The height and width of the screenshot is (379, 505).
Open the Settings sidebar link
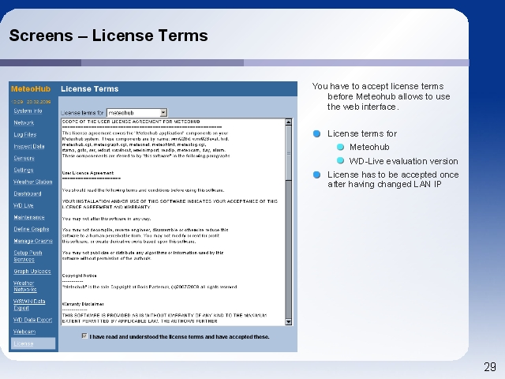click(x=24, y=171)
